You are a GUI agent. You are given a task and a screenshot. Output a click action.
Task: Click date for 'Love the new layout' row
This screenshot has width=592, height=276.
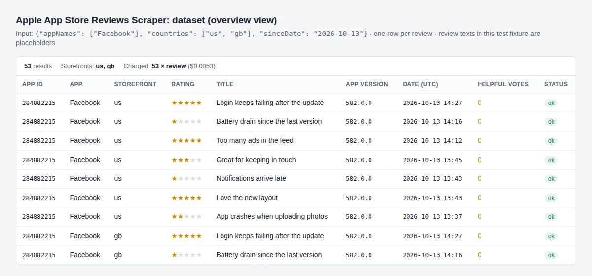pyautogui.click(x=432, y=198)
